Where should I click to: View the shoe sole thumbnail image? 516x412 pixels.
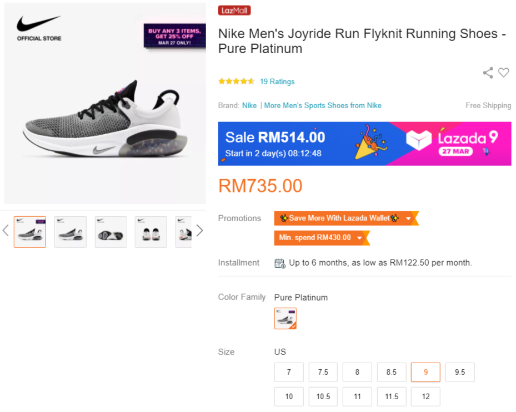point(111,232)
